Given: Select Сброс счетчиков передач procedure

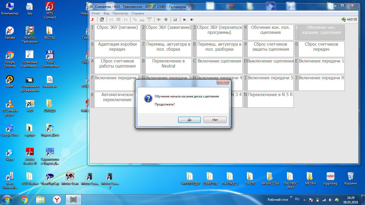Looking at the screenshot, I should pyautogui.click(x=320, y=49).
